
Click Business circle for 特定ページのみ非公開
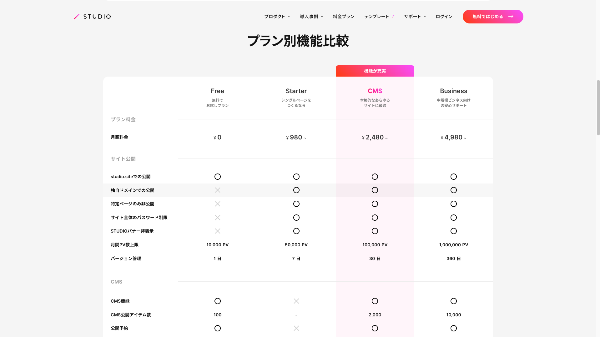[x=454, y=204]
